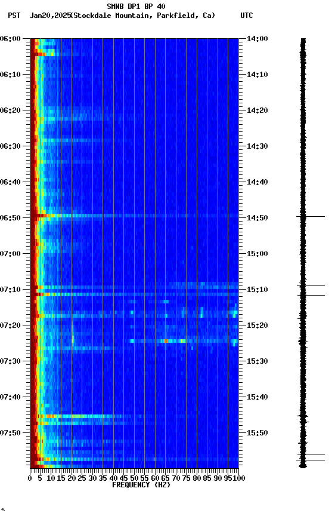The image size is (329, 516).
Task: Click the '14:00' UTC time label
Action: point(257,39)
